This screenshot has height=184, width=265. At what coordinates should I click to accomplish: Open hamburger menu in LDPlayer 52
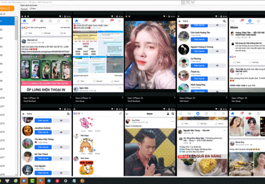[67, 21]
